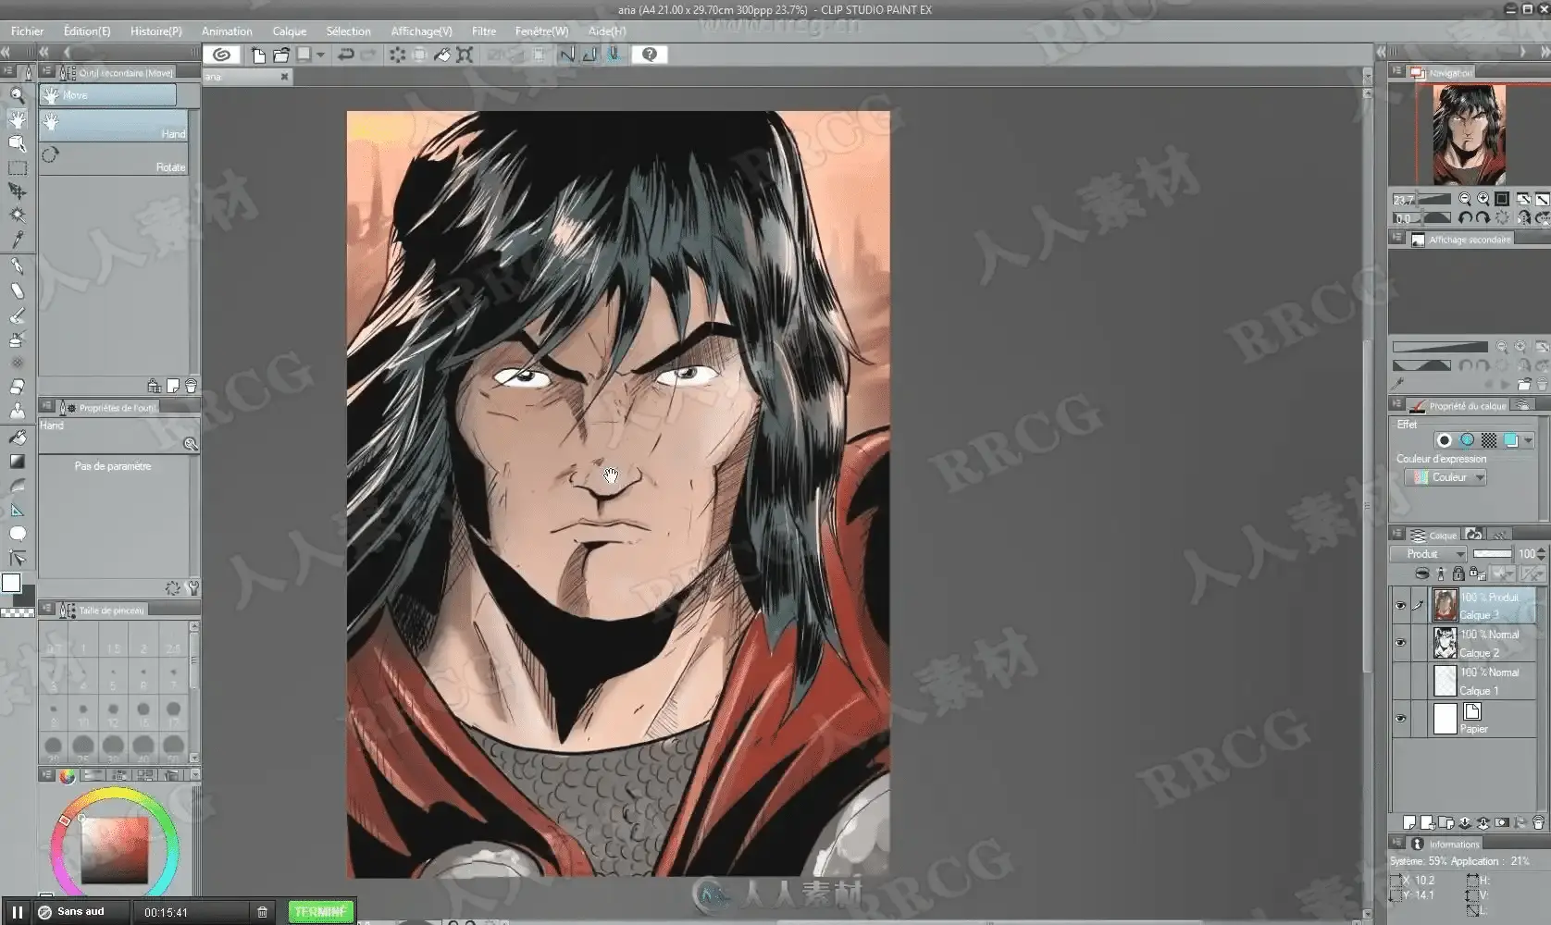This screenshot has width=1551, height=925.
Task: Open tool property panel menu
Action: [x=46, y=406]
